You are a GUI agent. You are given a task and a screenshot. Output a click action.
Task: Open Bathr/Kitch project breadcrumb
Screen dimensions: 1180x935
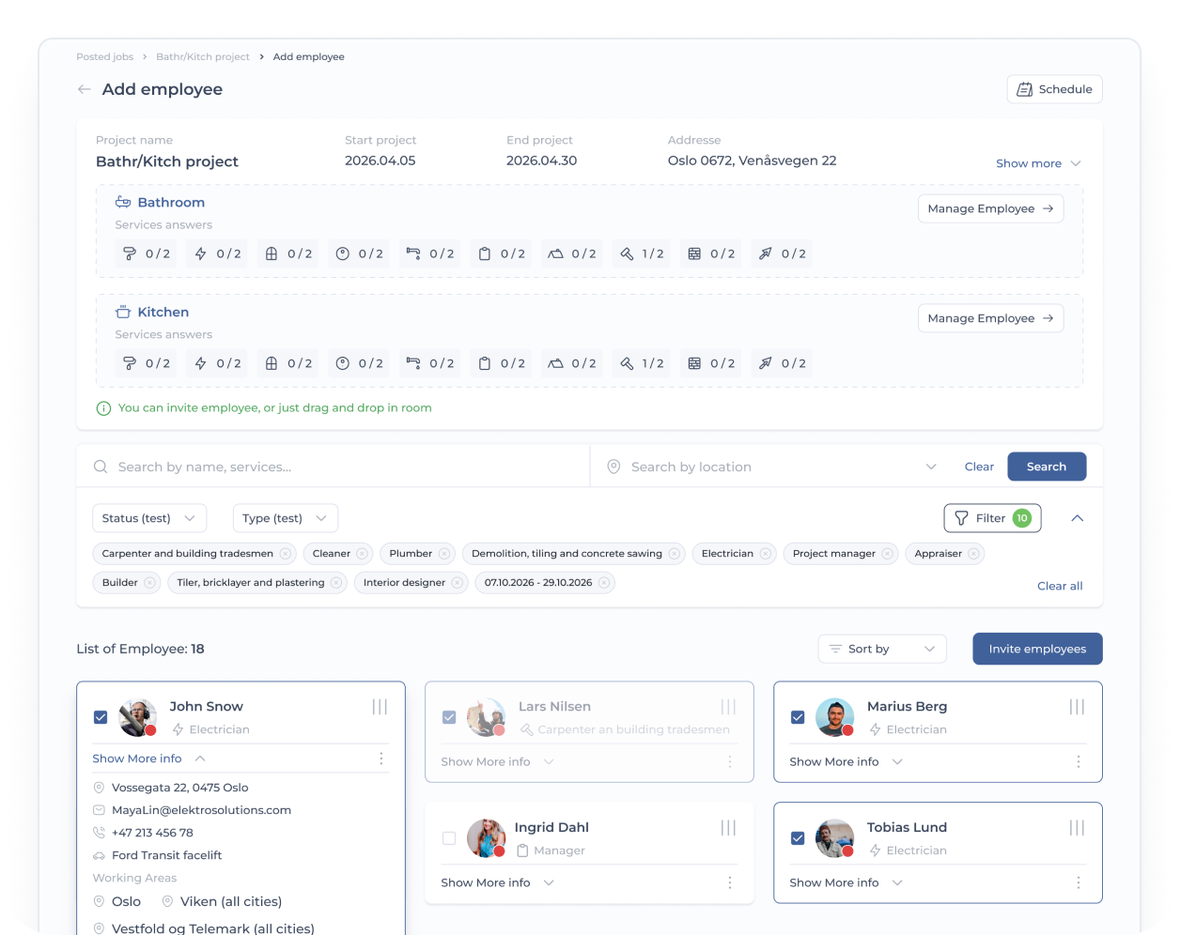click(x=203, y=57)
